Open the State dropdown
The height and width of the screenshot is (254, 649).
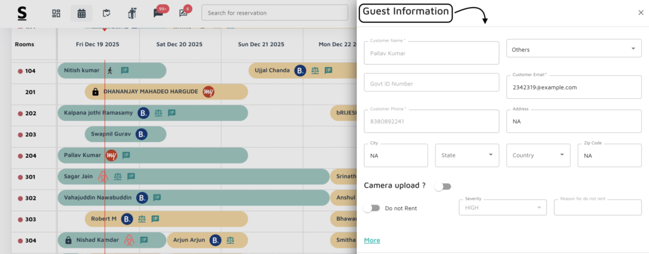(x=466, y=155)
